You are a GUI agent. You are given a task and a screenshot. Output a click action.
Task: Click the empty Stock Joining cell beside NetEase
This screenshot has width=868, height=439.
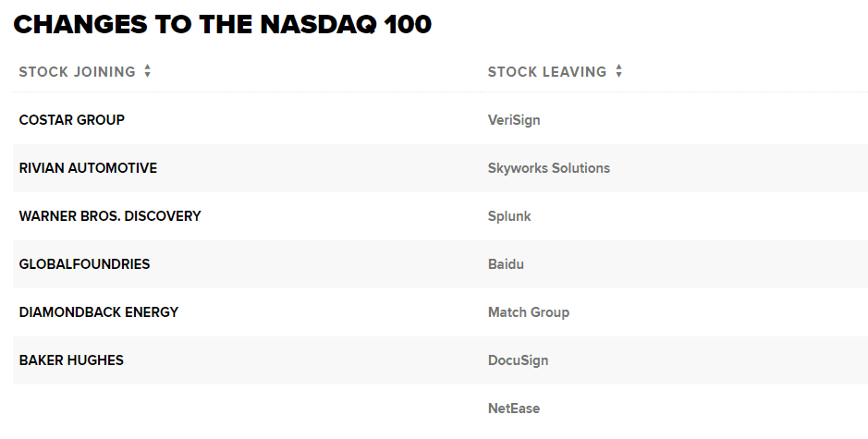pos(247,409)
